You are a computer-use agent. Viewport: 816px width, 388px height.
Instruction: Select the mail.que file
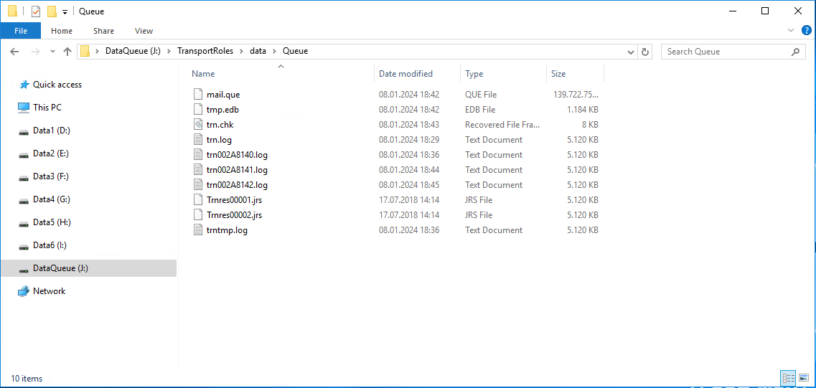(222, 95)
